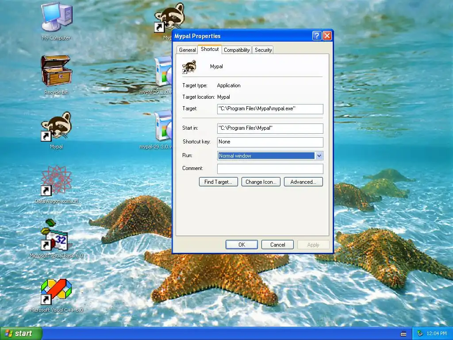Click Cancel in Mypal Properties
The image size is (453, 340).
pos(278,244)
